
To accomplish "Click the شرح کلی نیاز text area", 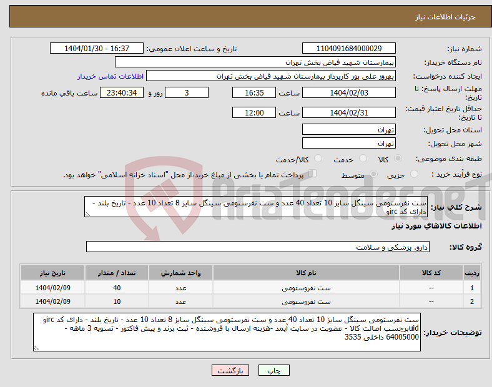I will tap(256, 207).
